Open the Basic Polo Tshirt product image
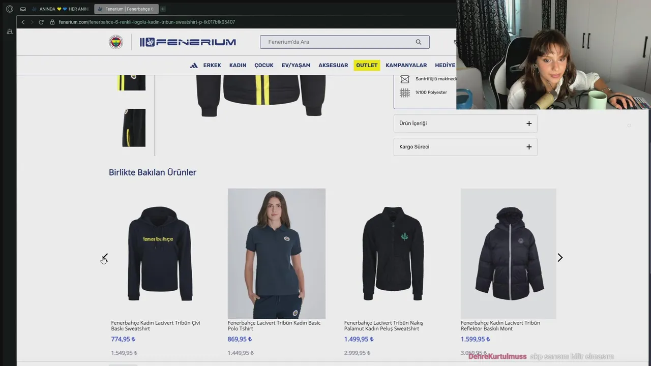The height and width of the screenshot is (366, 651). (277, 254)
